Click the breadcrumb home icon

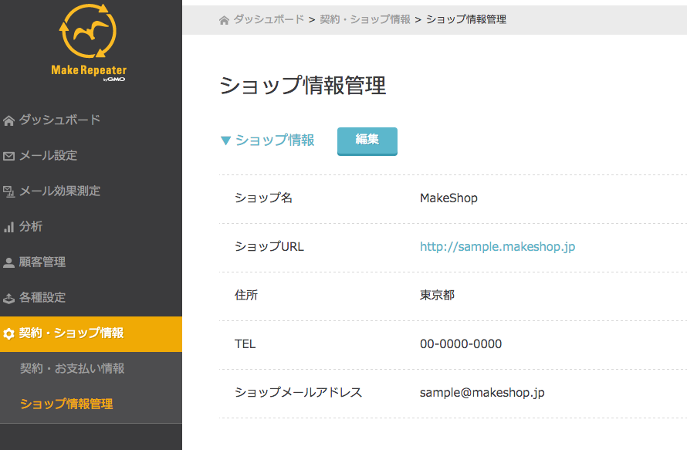[223, 19]
